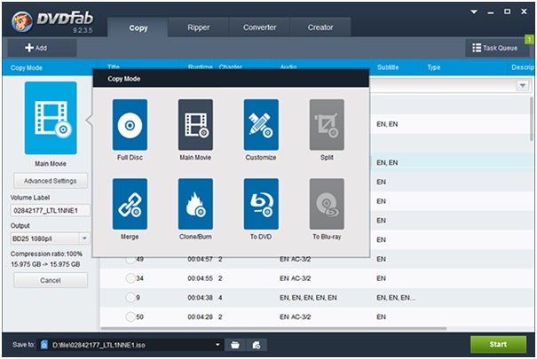Click the Add button

pyautogui.click(x=42, y=48)
